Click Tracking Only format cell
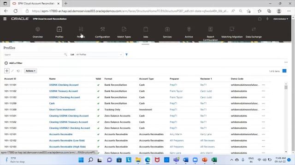The height and width of the screenshot is (165, 295). click(112, 110)
